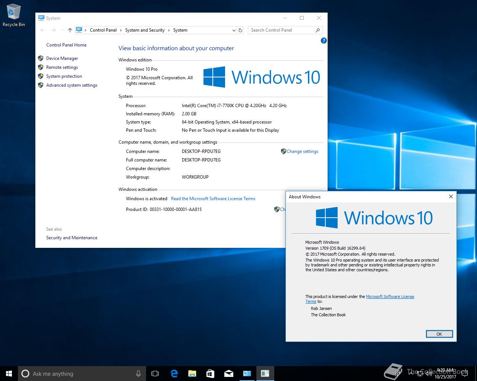Open Microsoft Edge from the taskbar
Image resolution: width=477 pixels, height=381 pixels.
174,374
